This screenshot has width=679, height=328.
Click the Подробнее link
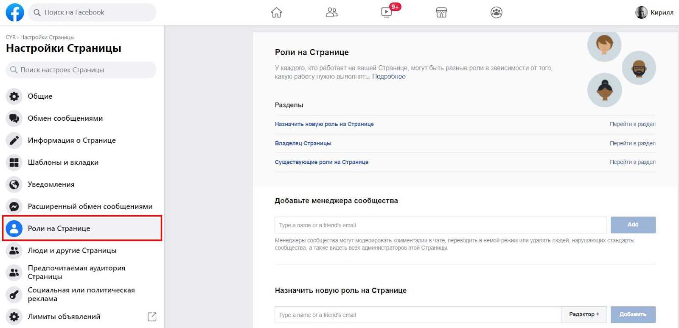click(389, 77)
